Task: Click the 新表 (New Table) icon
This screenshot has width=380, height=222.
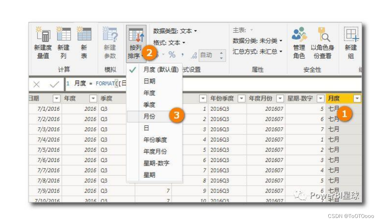Action: click(84, 34)
